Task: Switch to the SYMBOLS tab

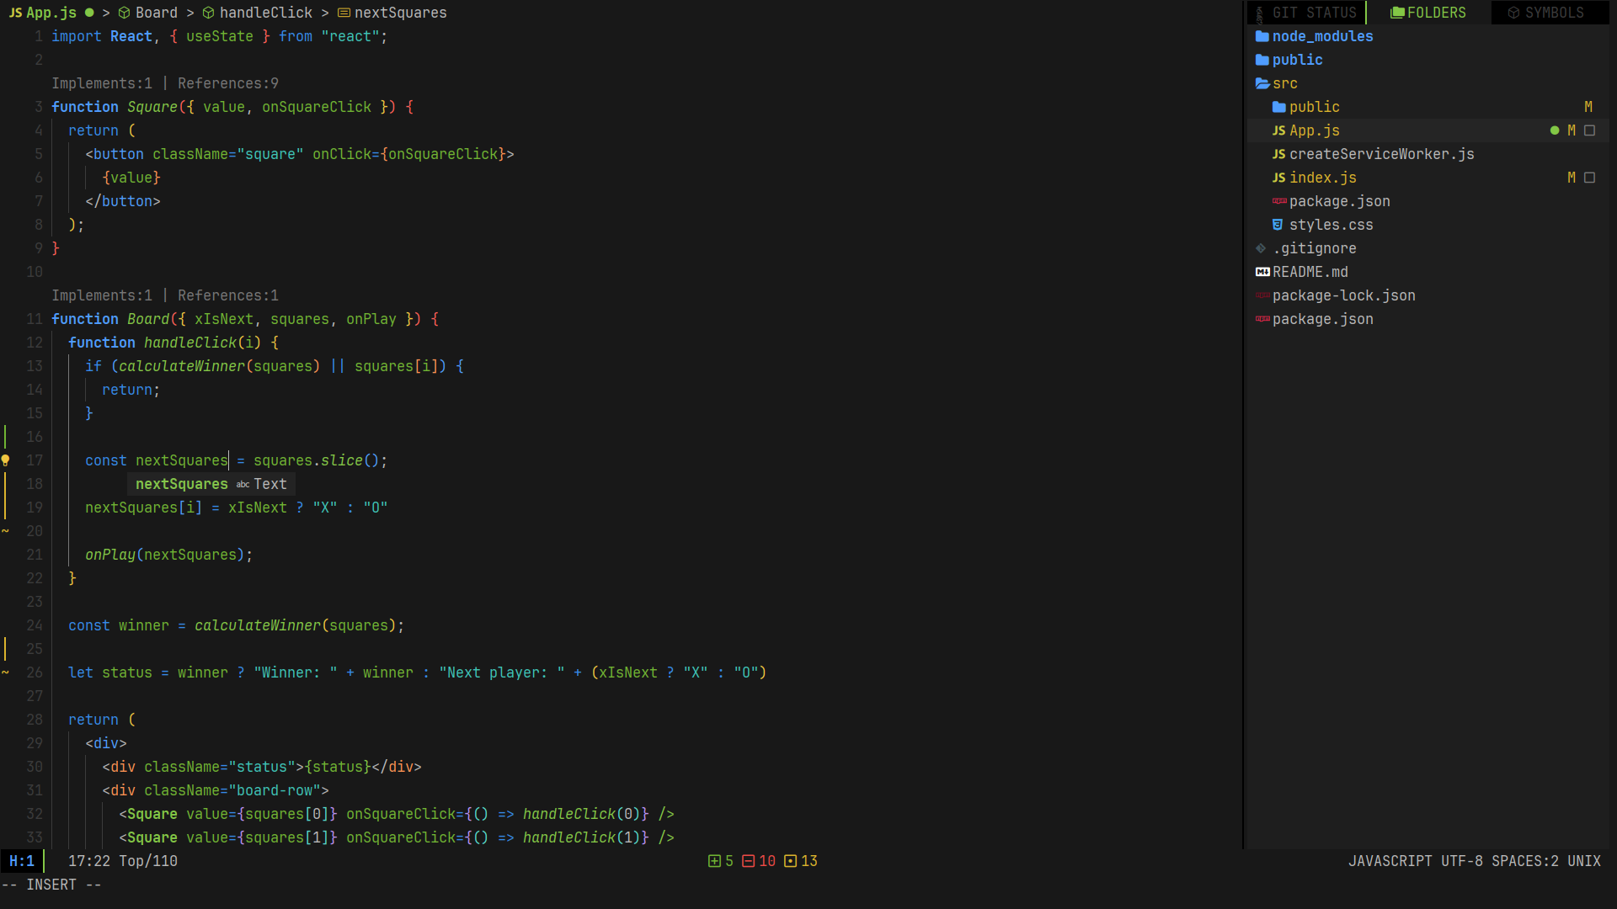Action: pyautogui.click(x=1553, y=13)
